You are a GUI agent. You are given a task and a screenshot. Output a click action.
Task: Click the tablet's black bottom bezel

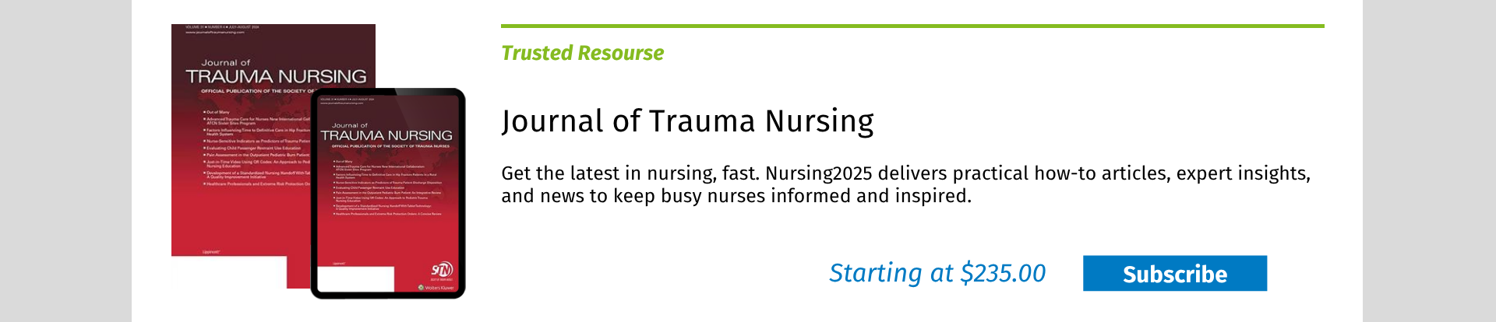[x=387, y=295]
